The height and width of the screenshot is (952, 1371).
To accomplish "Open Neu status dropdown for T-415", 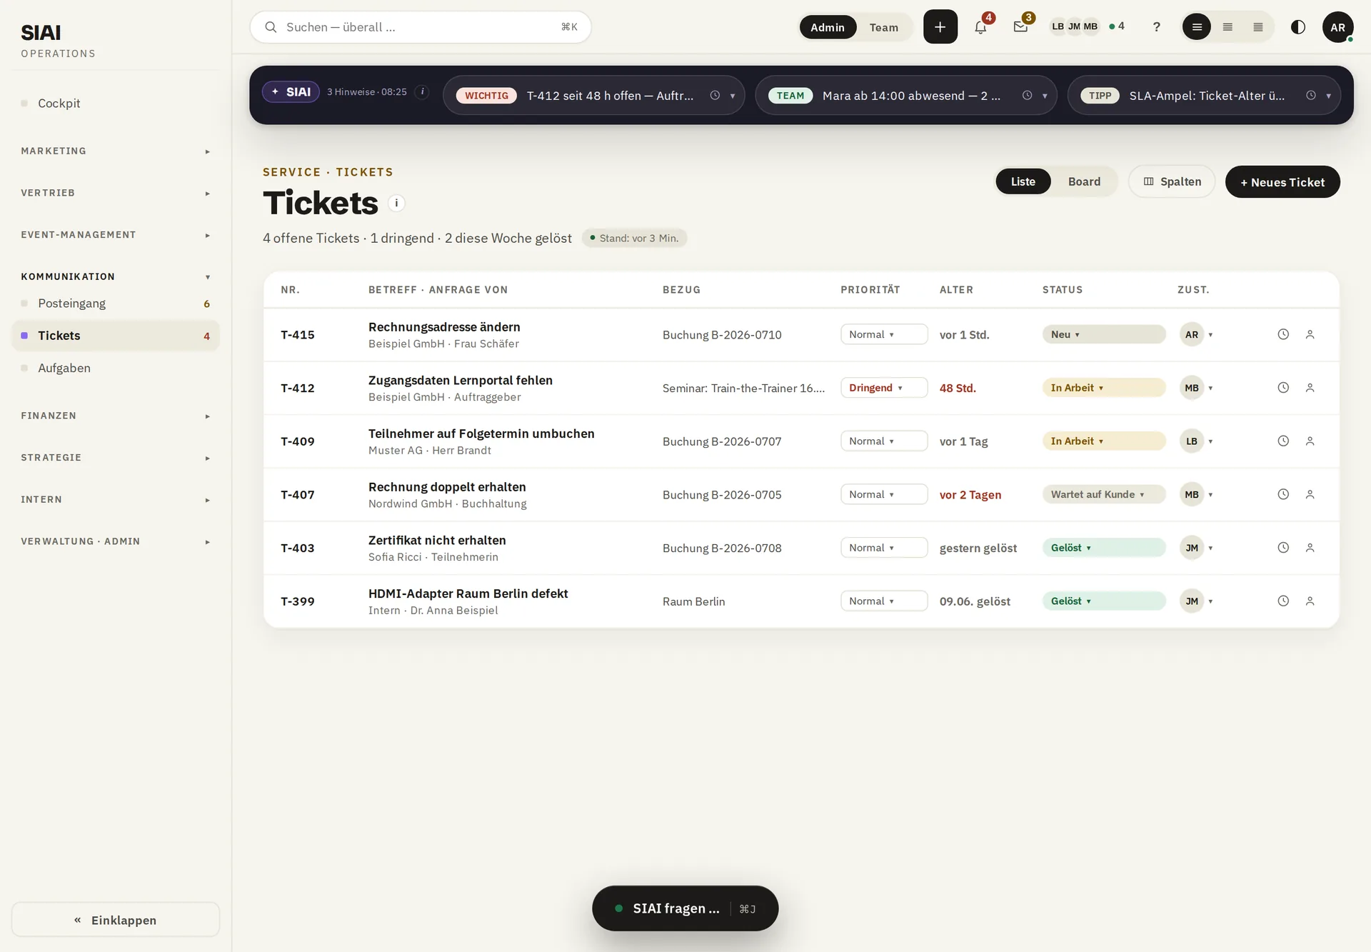I will click(x=1104, y=334).
